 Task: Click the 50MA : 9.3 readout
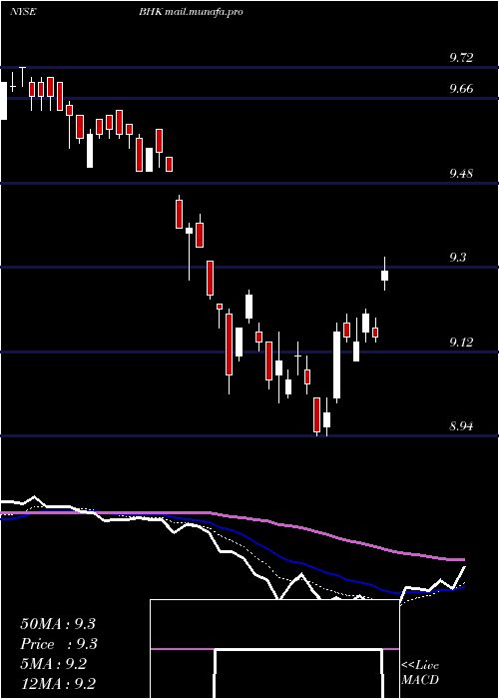[x=58, y=624]
